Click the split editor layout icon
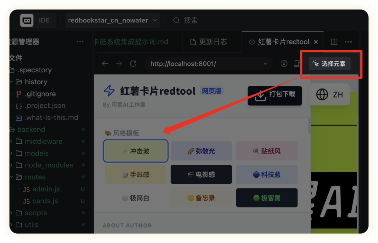This screenshot has width=378, height=243. pos(334,42)
